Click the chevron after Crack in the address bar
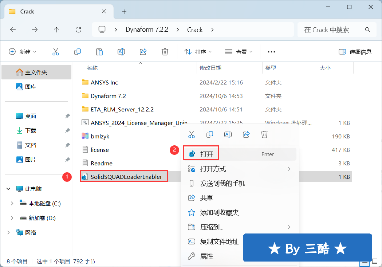 click(x=212, y=30)
